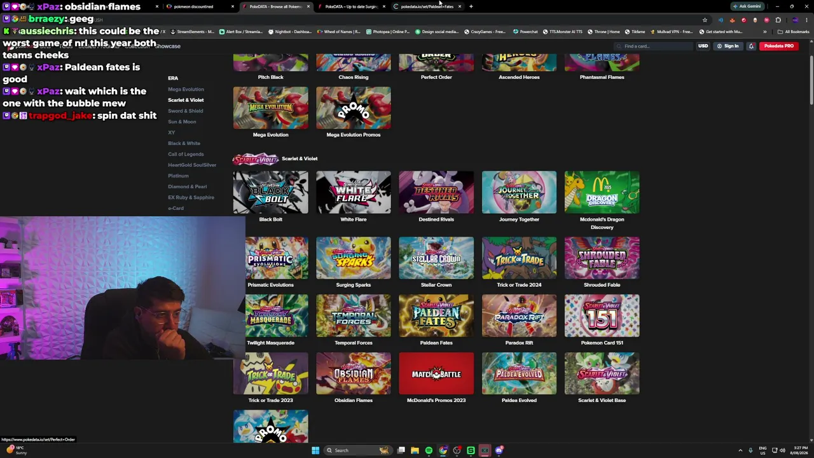Open Discord from the taskbar

point(499,450)
